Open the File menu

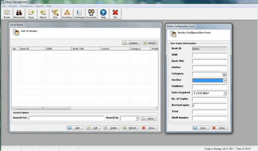4,6
